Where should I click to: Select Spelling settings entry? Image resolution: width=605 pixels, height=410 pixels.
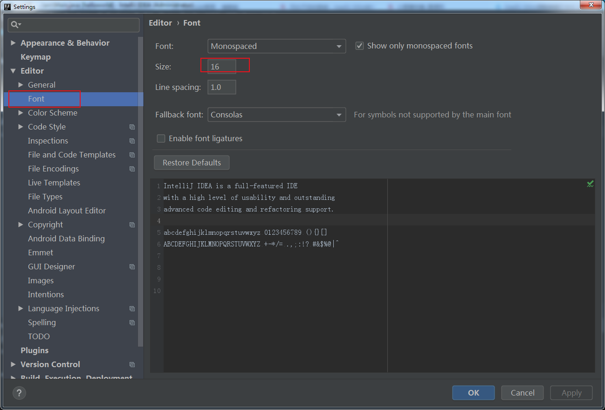pos(41,322)
